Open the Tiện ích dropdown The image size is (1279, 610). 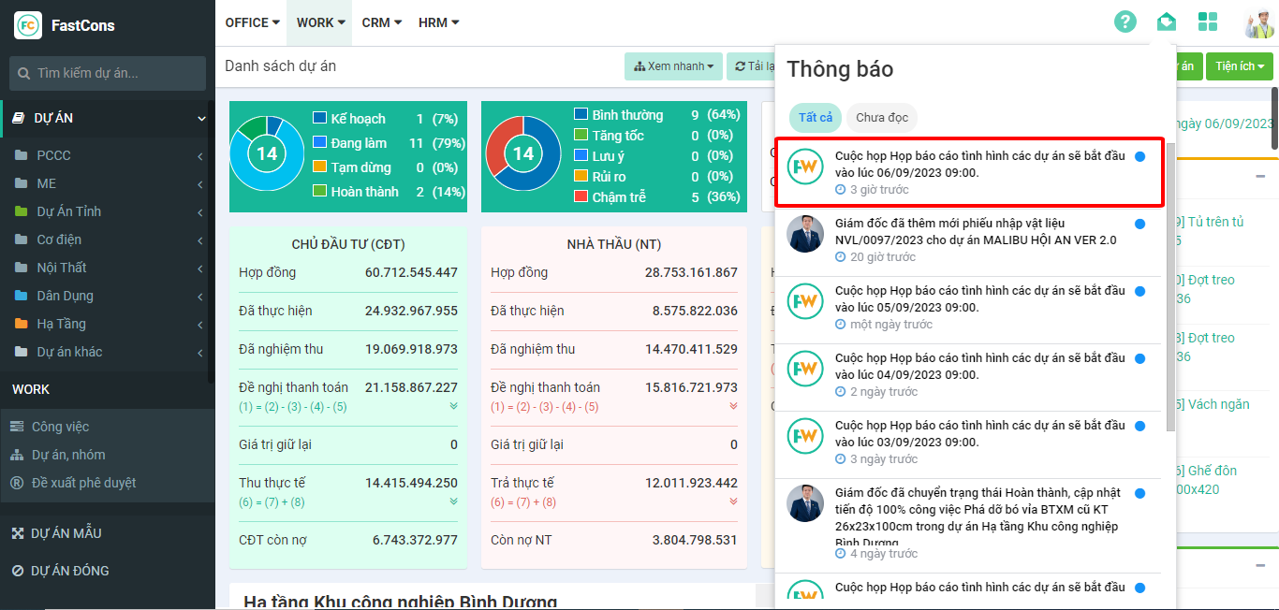pyautogui.click(x=1239, y=66)
